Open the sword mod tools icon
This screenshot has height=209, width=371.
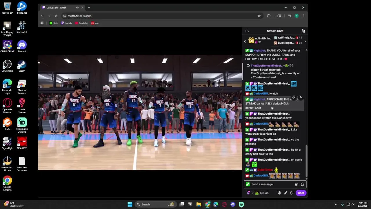coord(285,193)
